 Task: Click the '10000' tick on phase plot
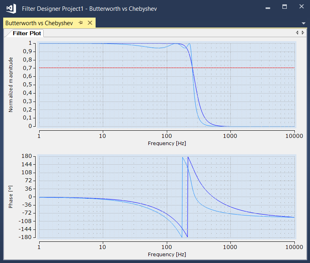[294, 247]
